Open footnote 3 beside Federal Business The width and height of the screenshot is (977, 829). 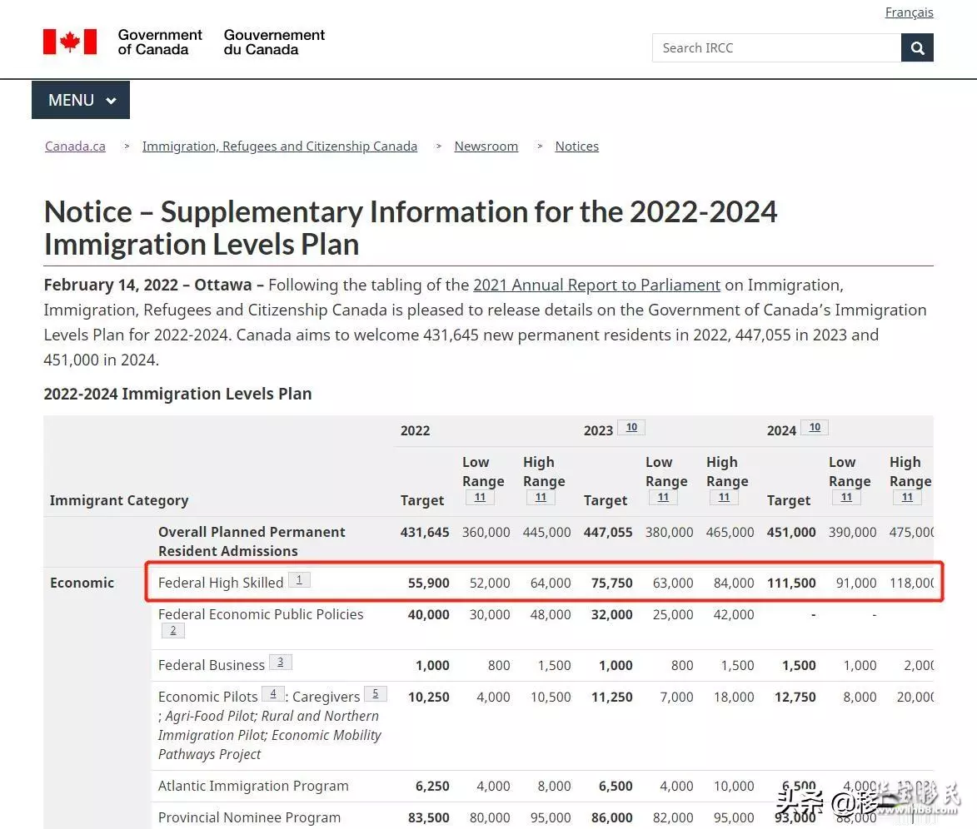tap(281, 662)
